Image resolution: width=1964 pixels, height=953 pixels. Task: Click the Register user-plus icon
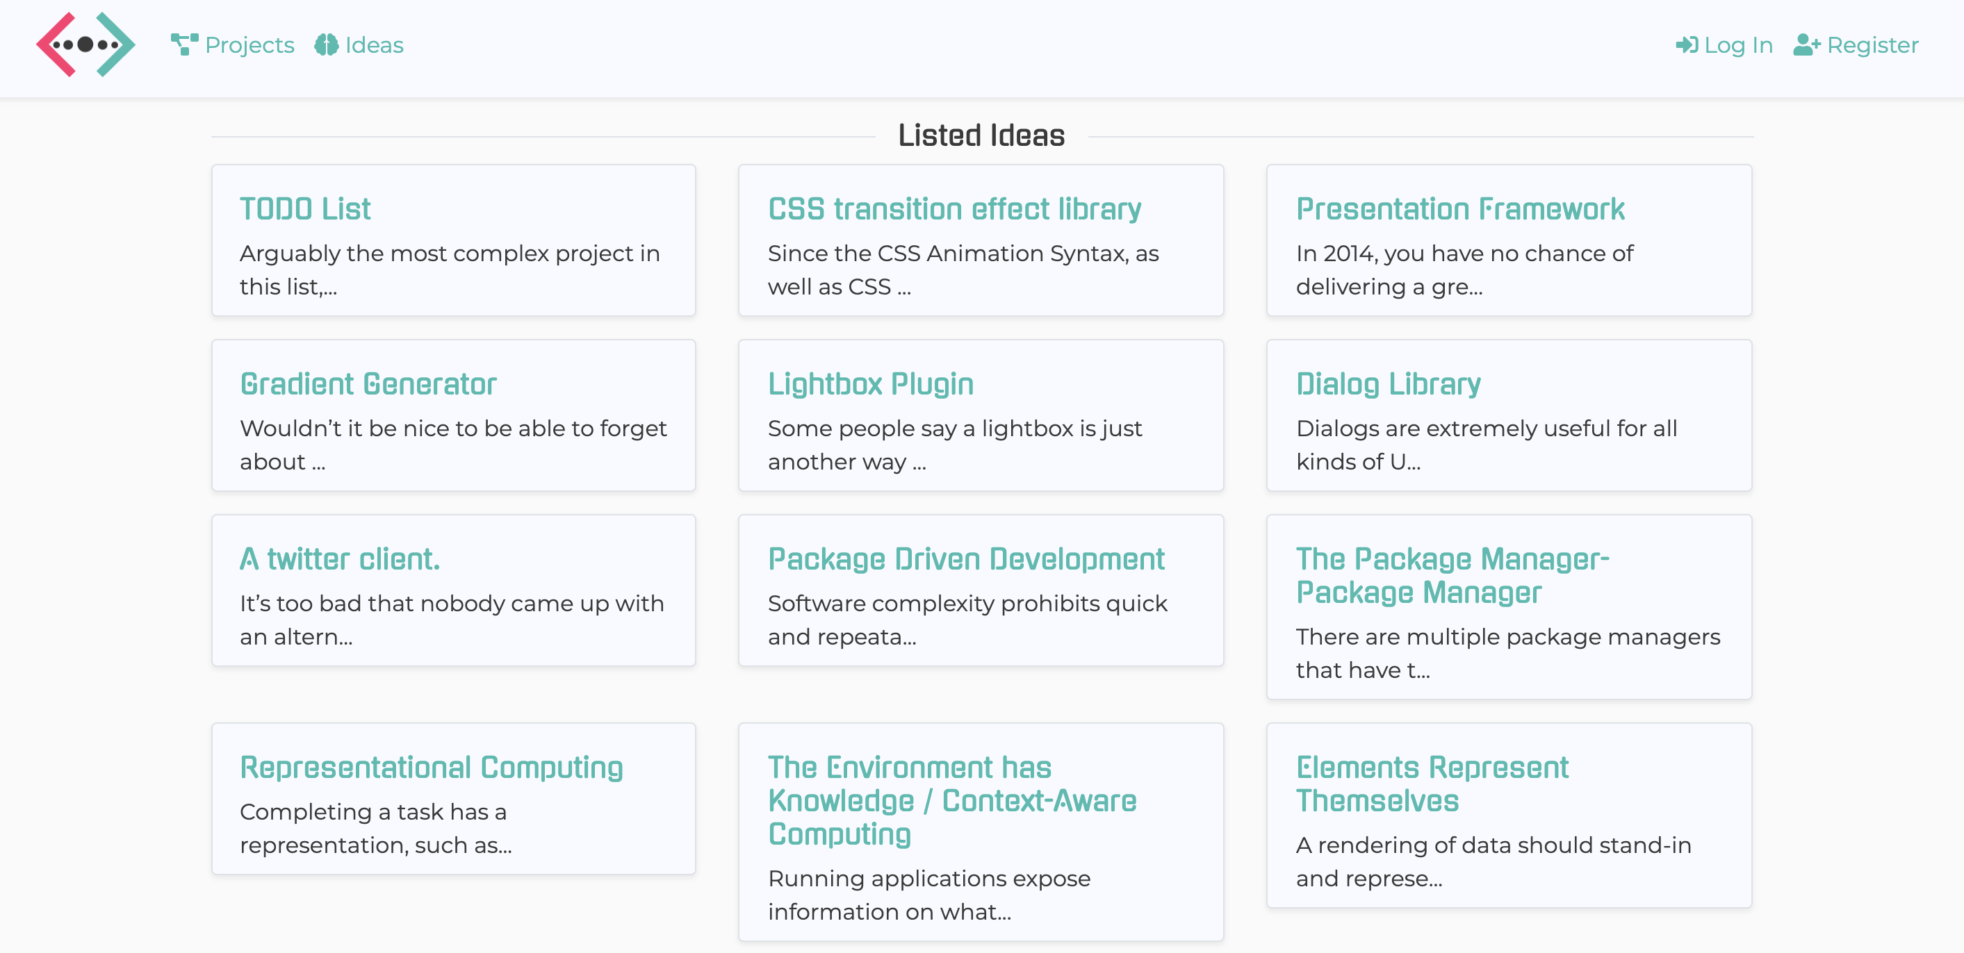(1806, 45)
